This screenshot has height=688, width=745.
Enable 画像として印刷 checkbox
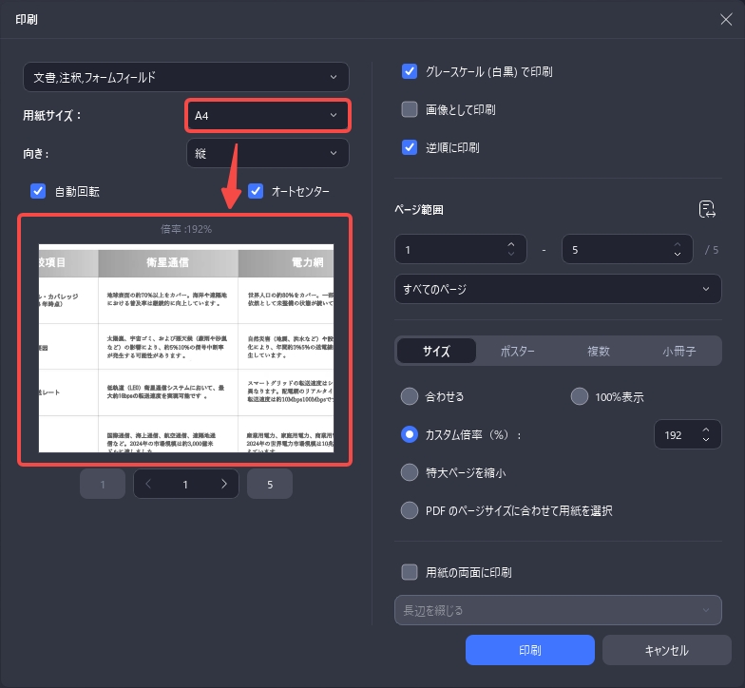click(410, 110)
